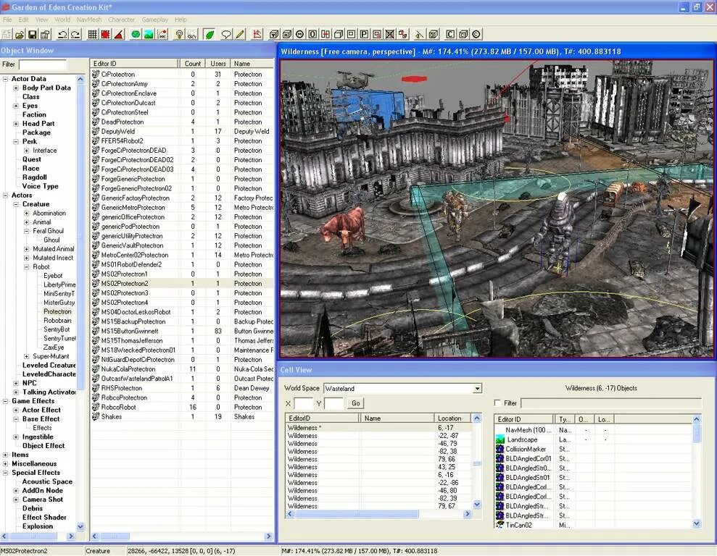Select the Wilderness cell at -22, -87
Image resolution: width=717 pixels, height=556 pixels.
[x=378, y=436]
